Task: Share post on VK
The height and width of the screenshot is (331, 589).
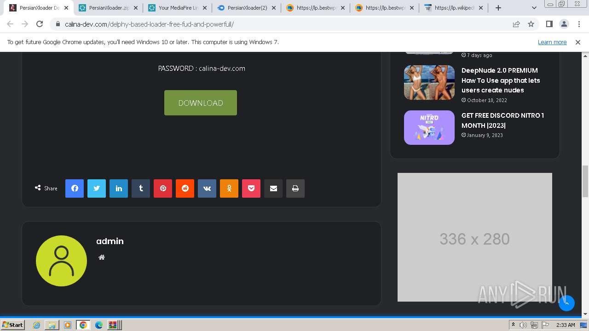Action: pos(207,188)
